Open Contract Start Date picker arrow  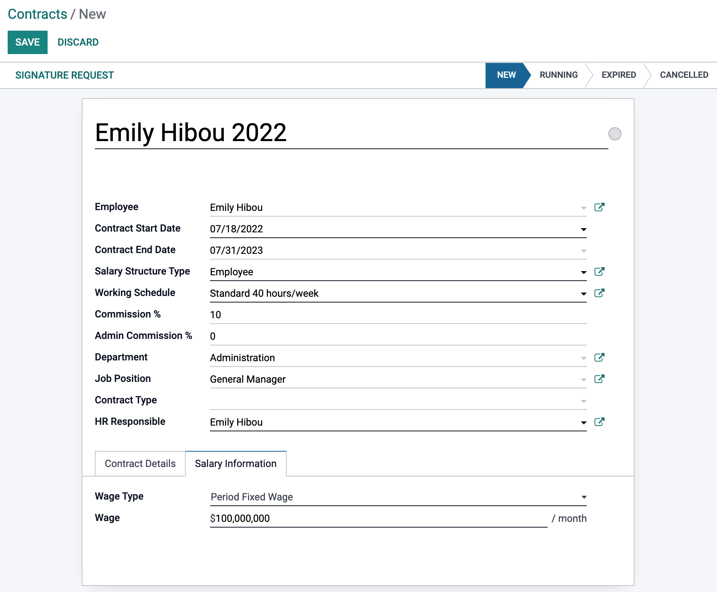(x=583, y=230)
